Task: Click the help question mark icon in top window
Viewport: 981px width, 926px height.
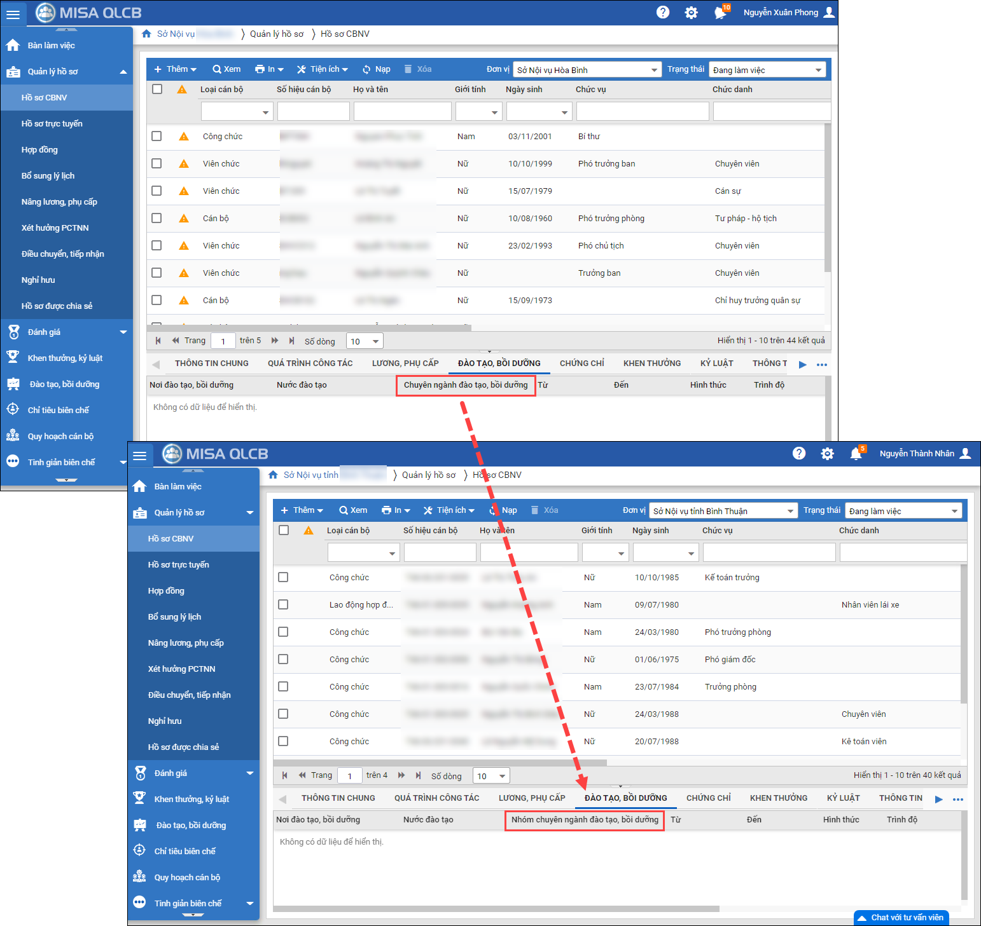Action: (663, 12)
